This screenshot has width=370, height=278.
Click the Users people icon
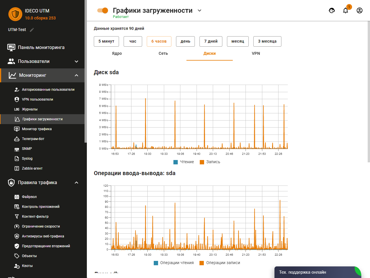[x=11, y=61]
